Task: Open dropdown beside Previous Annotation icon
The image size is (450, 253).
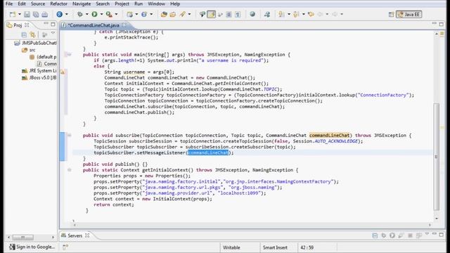Action: pyautogui.click(x=303, y=14)
